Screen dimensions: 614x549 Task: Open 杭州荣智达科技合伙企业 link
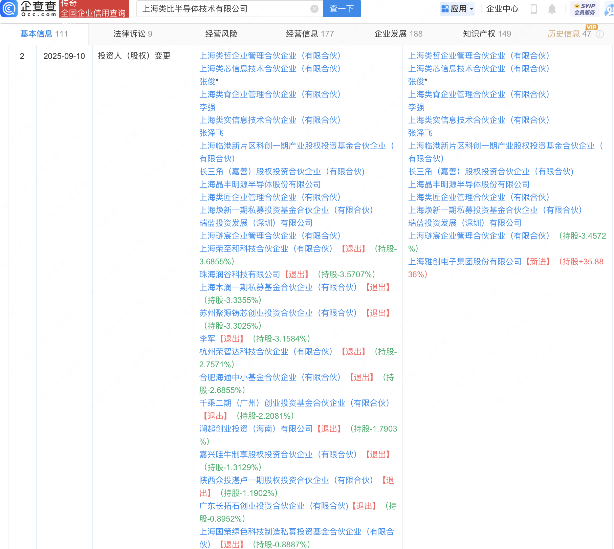tap(266, 352)
